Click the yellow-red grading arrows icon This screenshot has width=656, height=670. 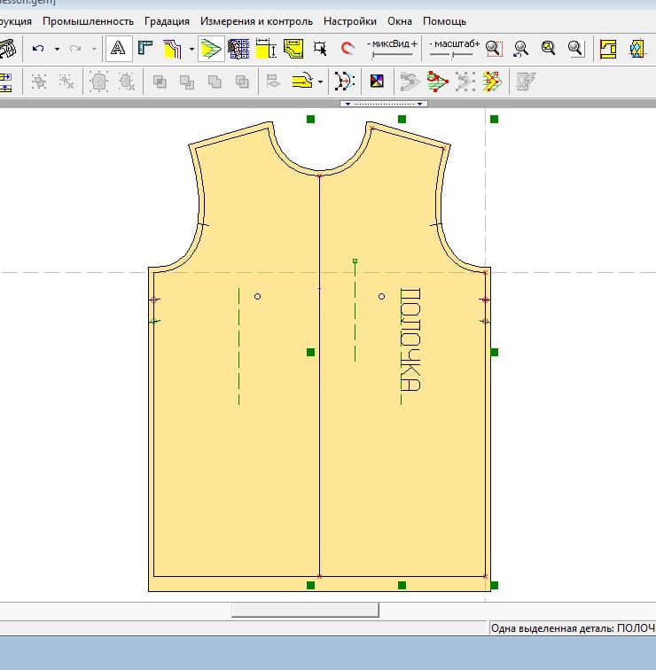(x=492, y=82)
